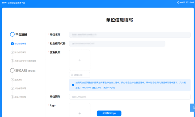
Task: Select the 高校入驻审核 step
Action: point(20,97)
